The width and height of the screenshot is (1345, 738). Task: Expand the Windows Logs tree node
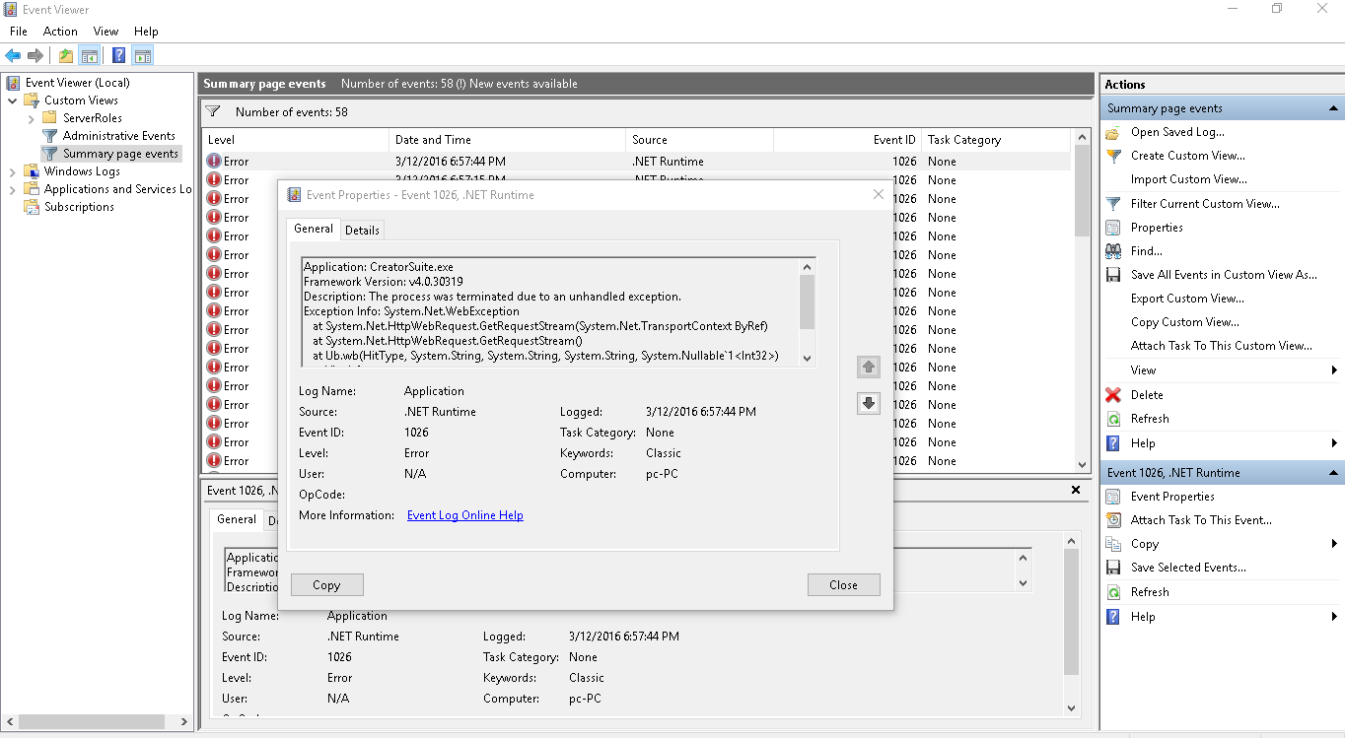tap(13, 171)
